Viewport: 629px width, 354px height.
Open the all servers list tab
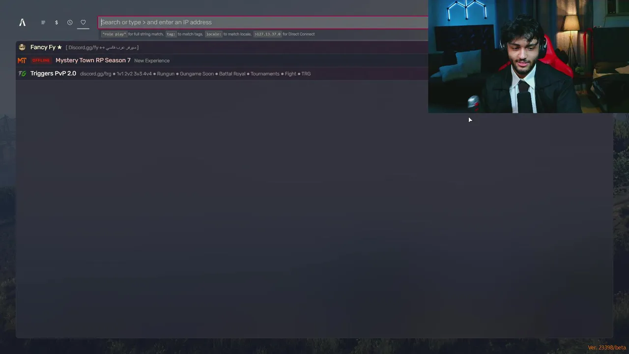pos(43,22)
